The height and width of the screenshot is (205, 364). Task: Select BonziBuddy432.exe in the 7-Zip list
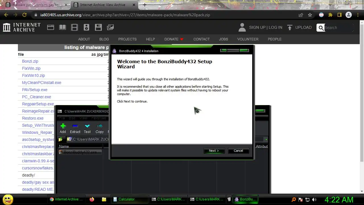click(x=80, y=152)
